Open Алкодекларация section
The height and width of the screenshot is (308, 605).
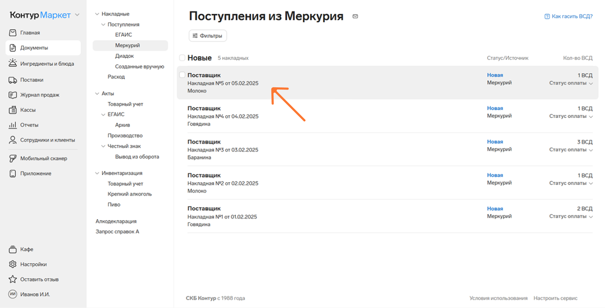(116, 221)
